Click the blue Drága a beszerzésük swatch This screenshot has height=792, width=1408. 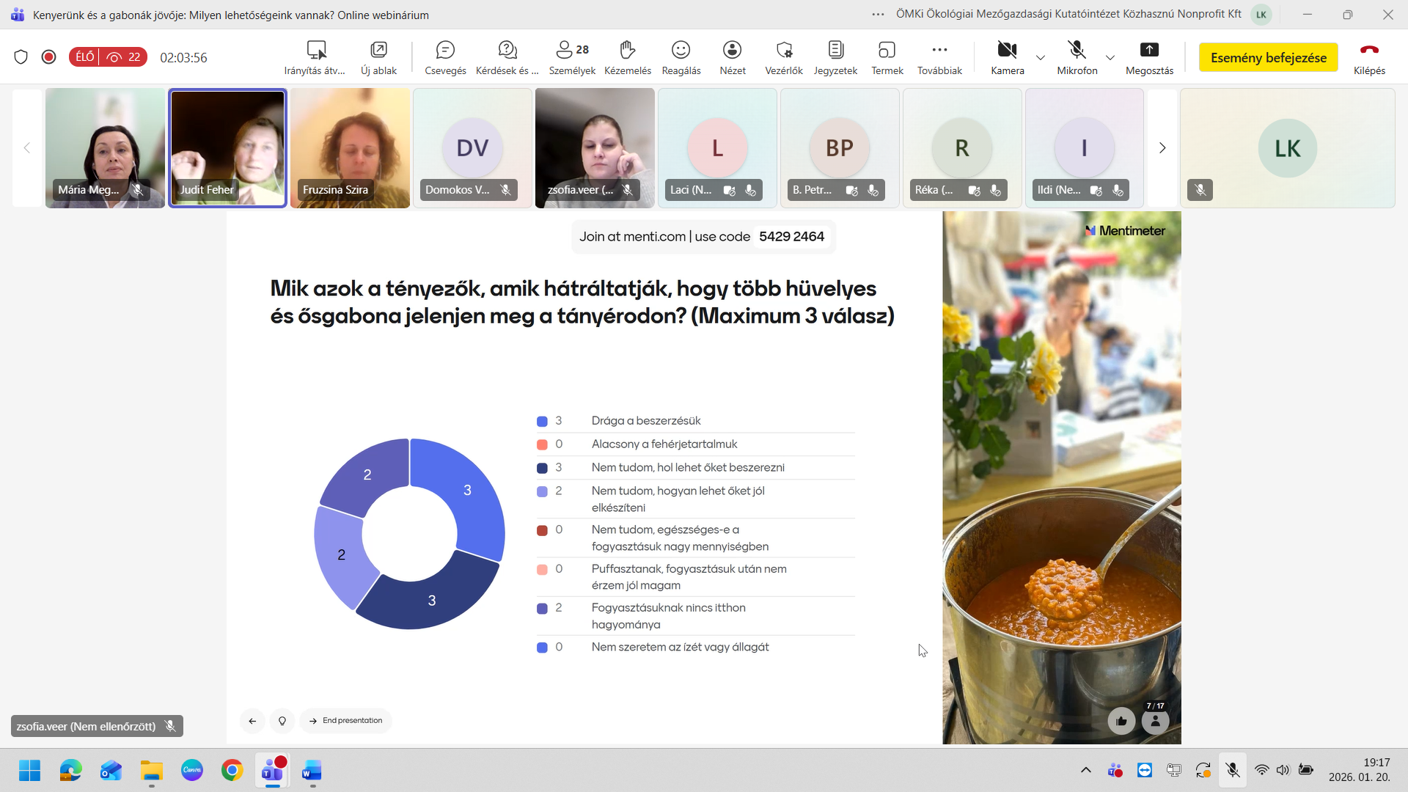tap(542, 422)
